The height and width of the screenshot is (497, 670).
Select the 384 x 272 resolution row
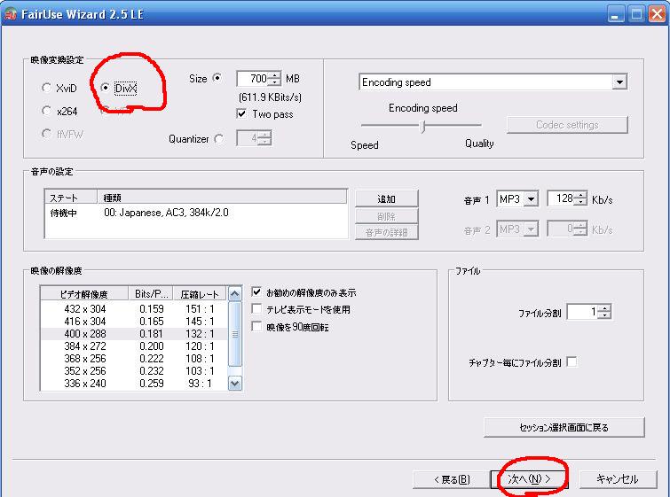point(135,346)
